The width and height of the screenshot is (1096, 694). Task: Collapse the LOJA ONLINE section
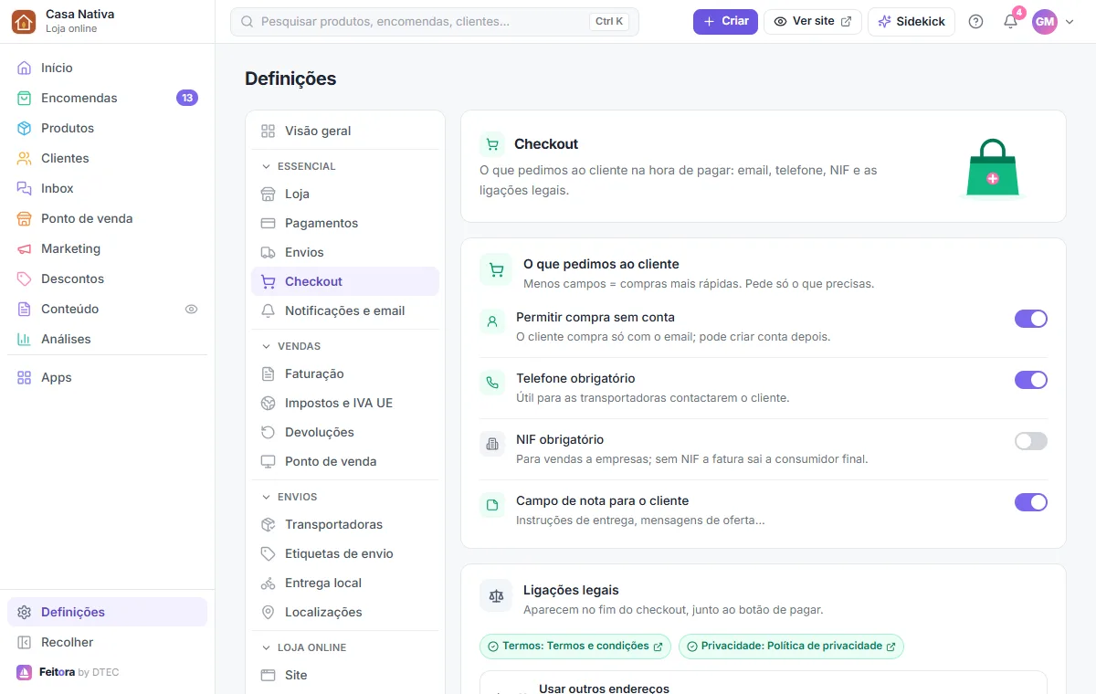(304, 647)
